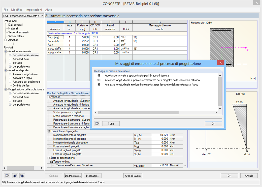Select Materiali in the navigator
This screenshot has width=262, height=187.
[13, 28]
